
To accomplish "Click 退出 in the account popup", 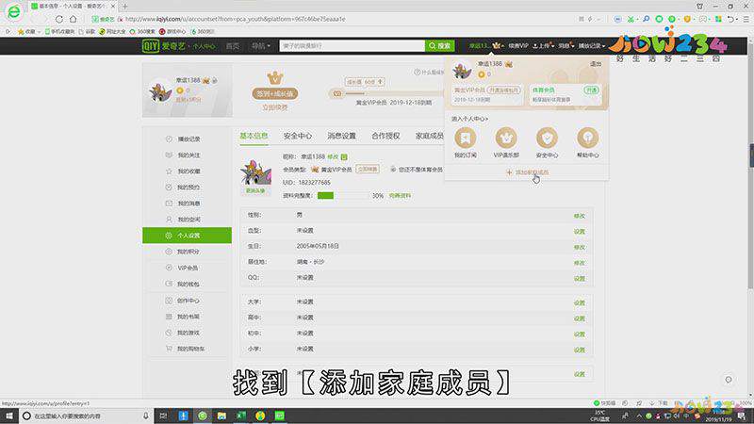I will point(596,64).
